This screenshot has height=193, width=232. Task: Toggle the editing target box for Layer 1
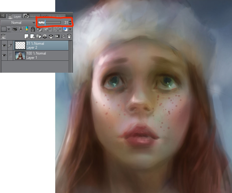(x=10, y=55)
